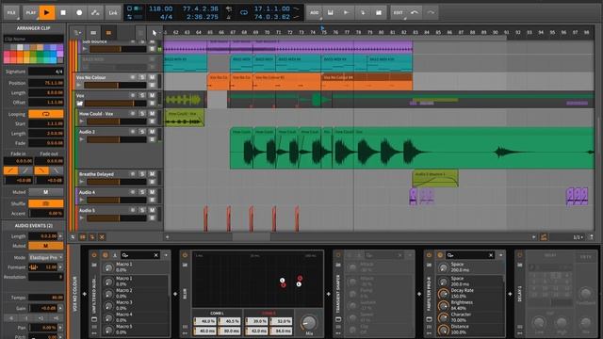Click the Formant value stepper arrow
Screen dimensions: 603x339
(60, 266)
